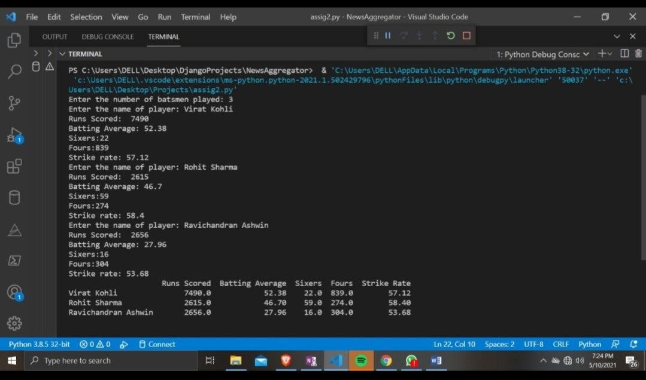Switch to the OUTPUT tab
Image resolution: width=646 pixels, height=380 pixels.
54,36
